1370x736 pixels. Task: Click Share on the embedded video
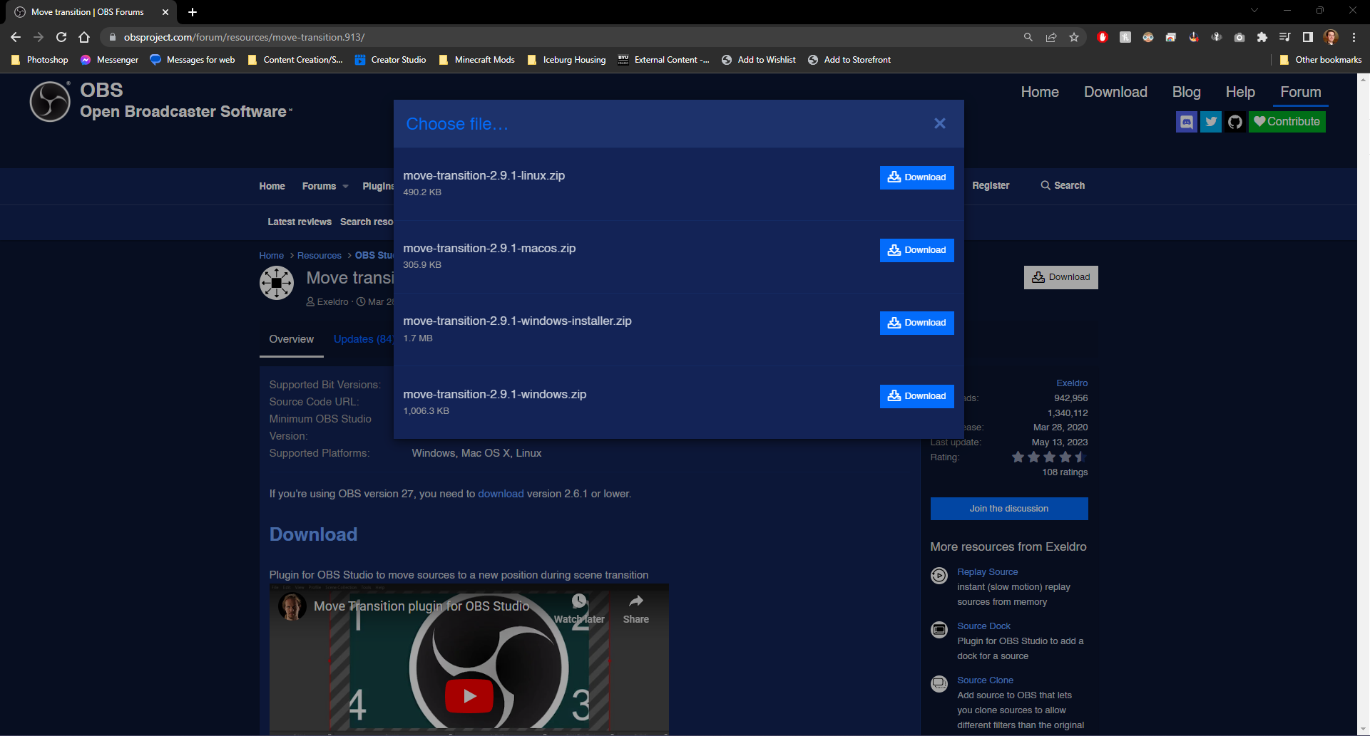(x=635, y=606)
